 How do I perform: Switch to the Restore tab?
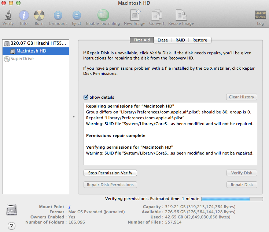[x=200, y=40]
